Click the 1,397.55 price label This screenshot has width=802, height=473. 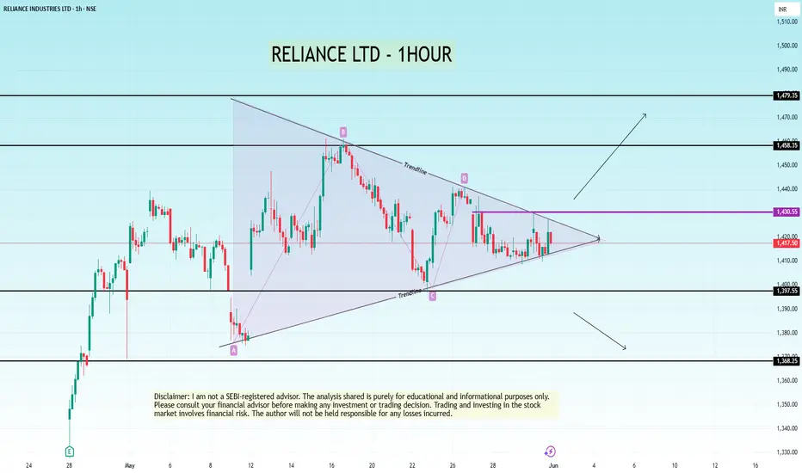787,291
